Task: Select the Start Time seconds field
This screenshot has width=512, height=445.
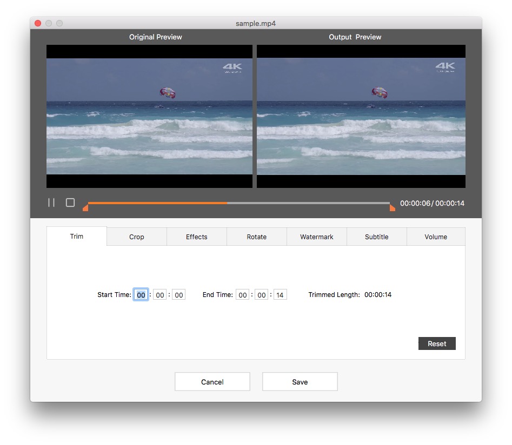Action: point(178,294)
